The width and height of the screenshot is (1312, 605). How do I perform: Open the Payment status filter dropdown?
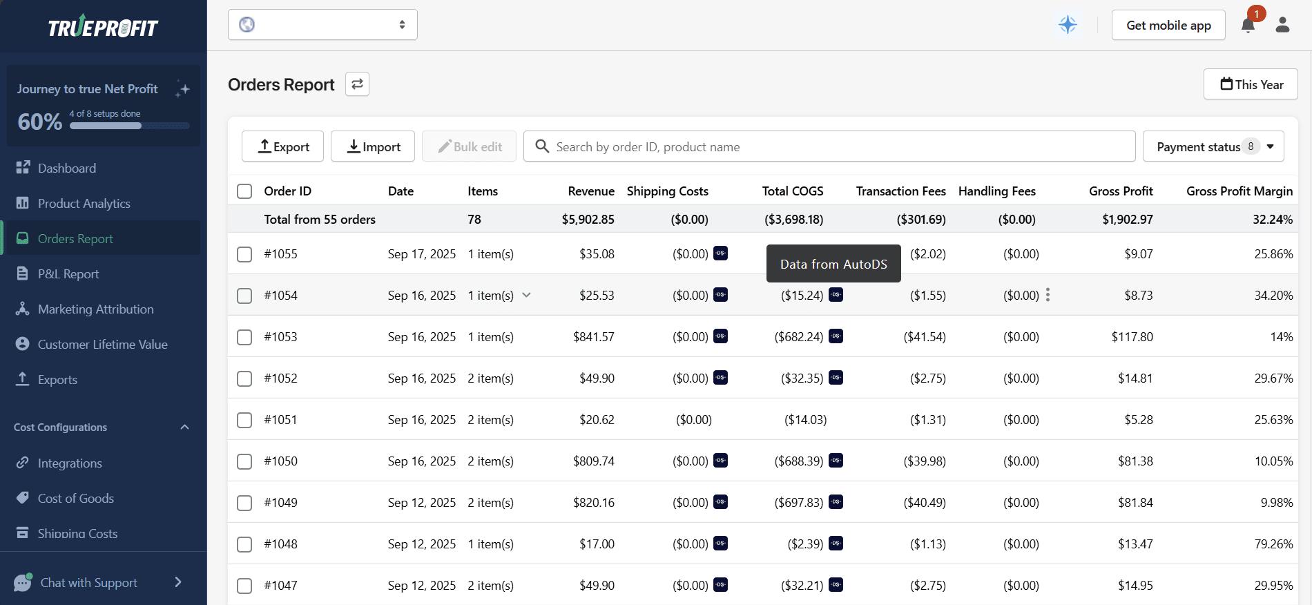coord(1213,146)
